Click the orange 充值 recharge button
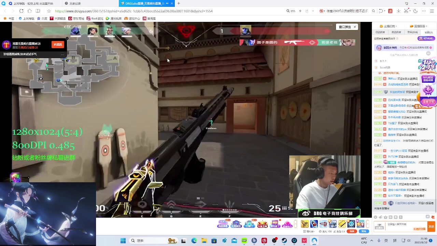The image size is (437, 246). 352,231
